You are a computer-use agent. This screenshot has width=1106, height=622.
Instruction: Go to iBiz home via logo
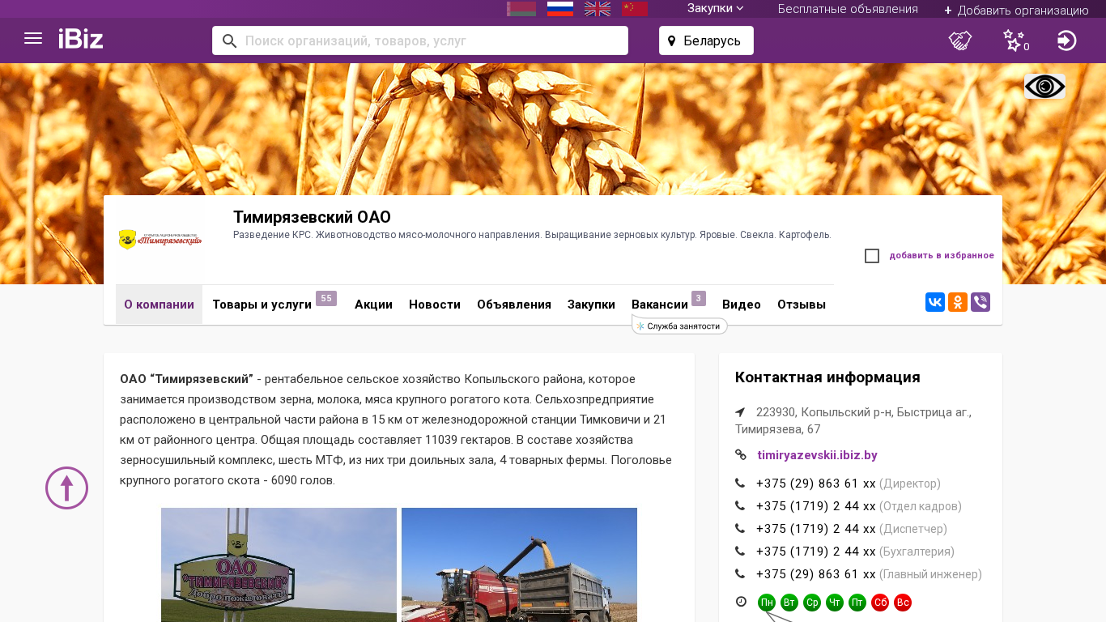81,39
